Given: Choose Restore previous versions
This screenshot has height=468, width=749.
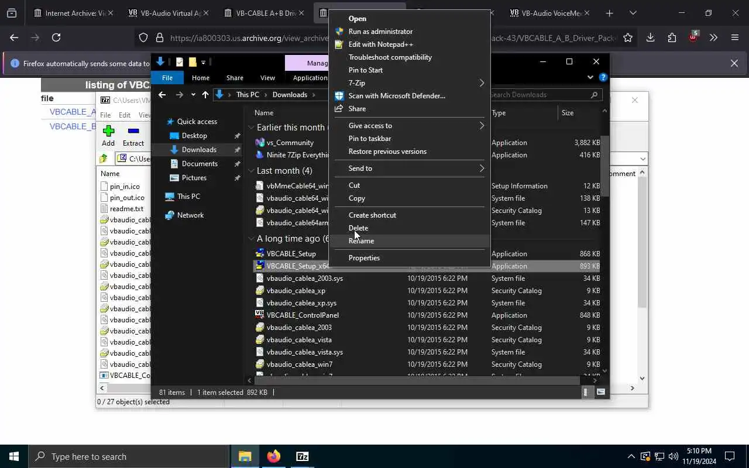Looking at the screenshot, I should [387, 152].
